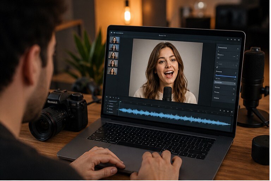Select the highlighted row in the properties panel

click(x=225, y=83)
